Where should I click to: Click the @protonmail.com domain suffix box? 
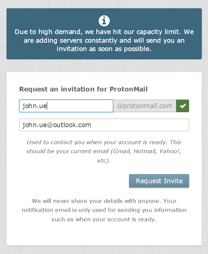point(145,106)
